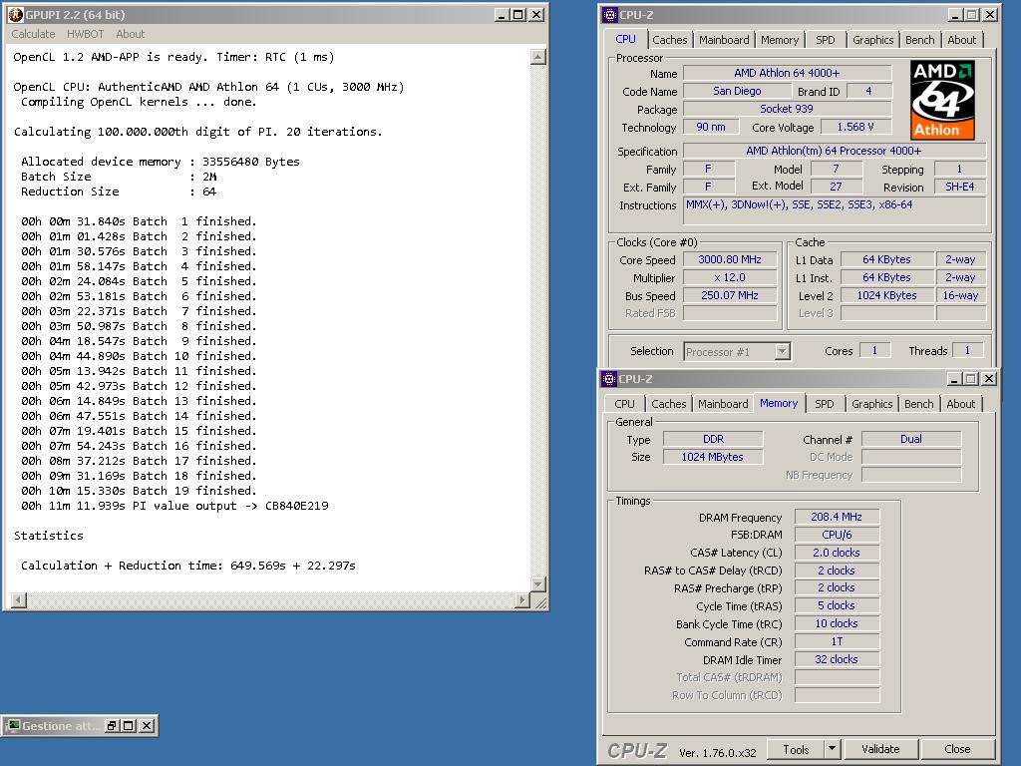This screenshot has width=1021, height=766.
Task: Click the Name field AMD Athlon 64 4000+
Action: click(787, 73)
